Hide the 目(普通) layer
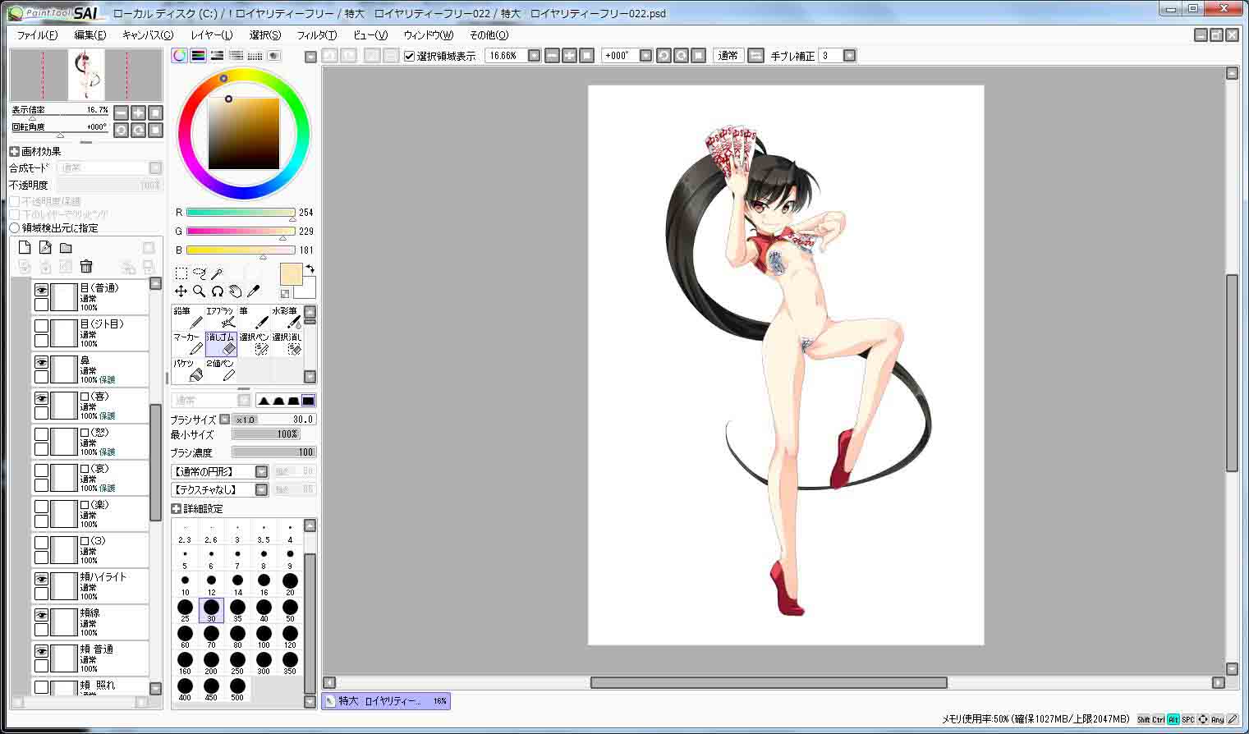This screenshot has height=734, width=1249. [41, 290]
